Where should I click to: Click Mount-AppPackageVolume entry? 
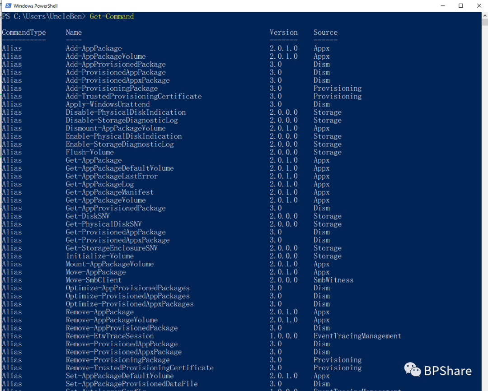[x=110, y=264]
